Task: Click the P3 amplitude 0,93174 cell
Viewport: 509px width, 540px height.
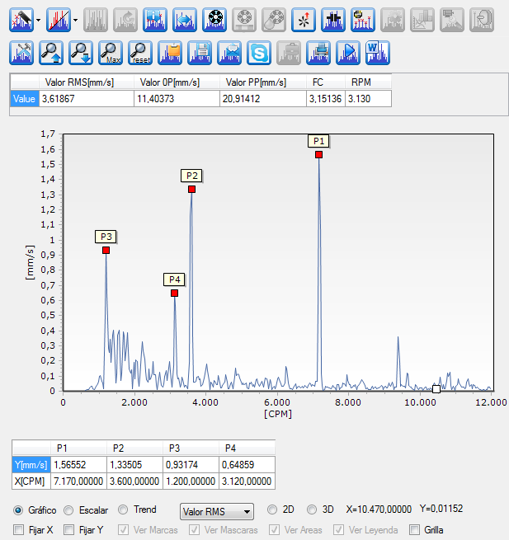Action: click(191, 465)
